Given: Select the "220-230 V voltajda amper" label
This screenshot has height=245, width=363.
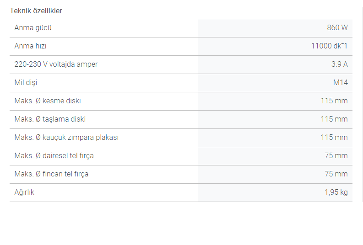Looking at the screenshot, I should point(56,64).
